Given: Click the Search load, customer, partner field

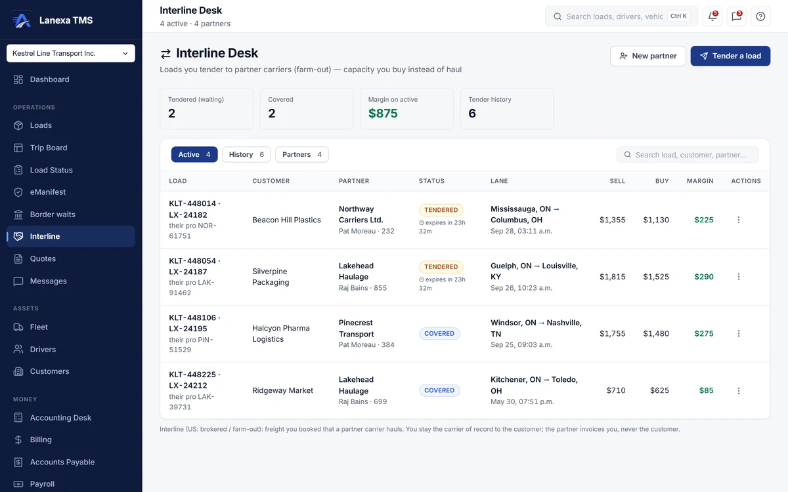Looking at the screenshot, I should tap(688, 155).
